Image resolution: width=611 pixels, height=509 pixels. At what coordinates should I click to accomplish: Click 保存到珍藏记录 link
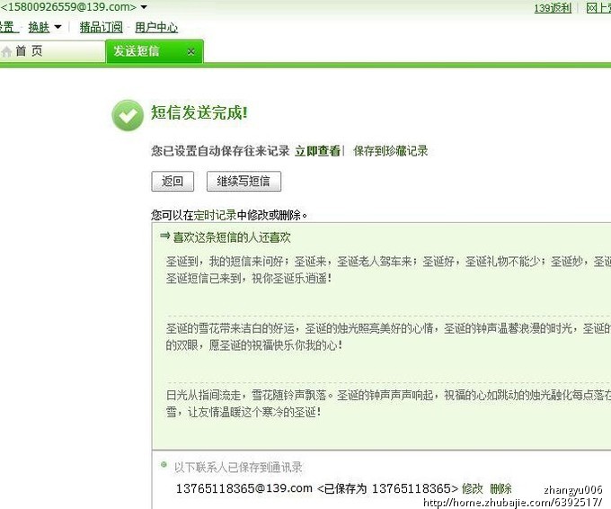click(x=391, y=150)
